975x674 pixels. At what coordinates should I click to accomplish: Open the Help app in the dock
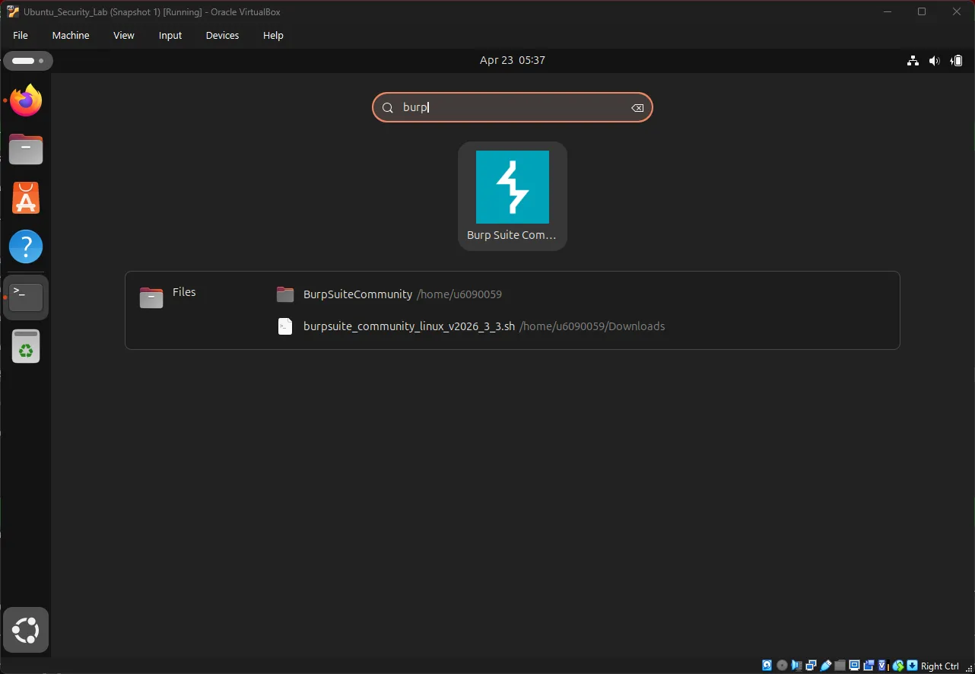pos(25,246)
